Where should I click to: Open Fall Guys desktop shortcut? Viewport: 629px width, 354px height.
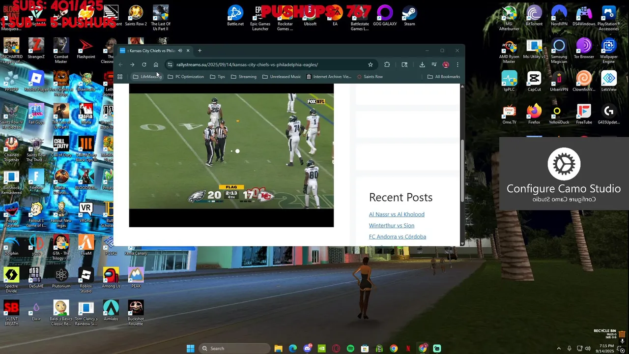pos(36,115)
